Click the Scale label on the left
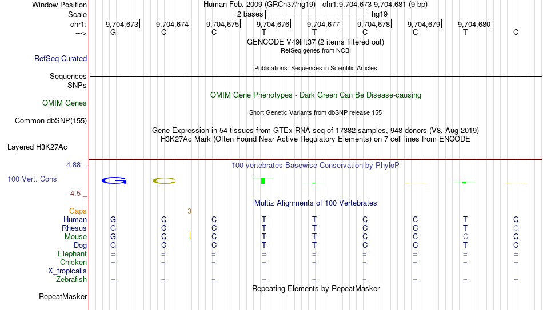Image resolution: width=543 pixels, height=310 pixels. (x=77, y=14)
